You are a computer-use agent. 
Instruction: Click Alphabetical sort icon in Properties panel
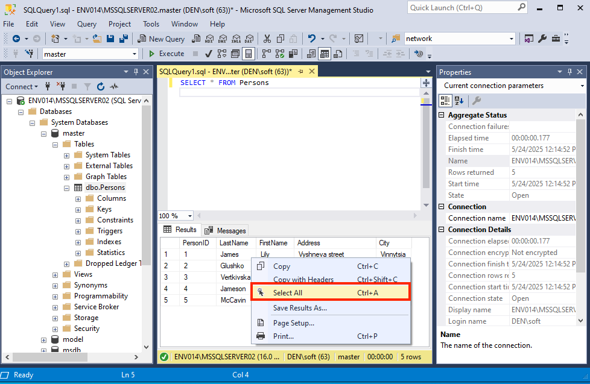pyautogui.click(x=459, y=101)
